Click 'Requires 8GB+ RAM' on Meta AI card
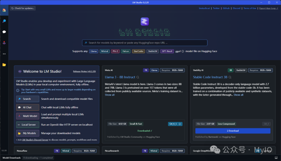 point(172,70)
